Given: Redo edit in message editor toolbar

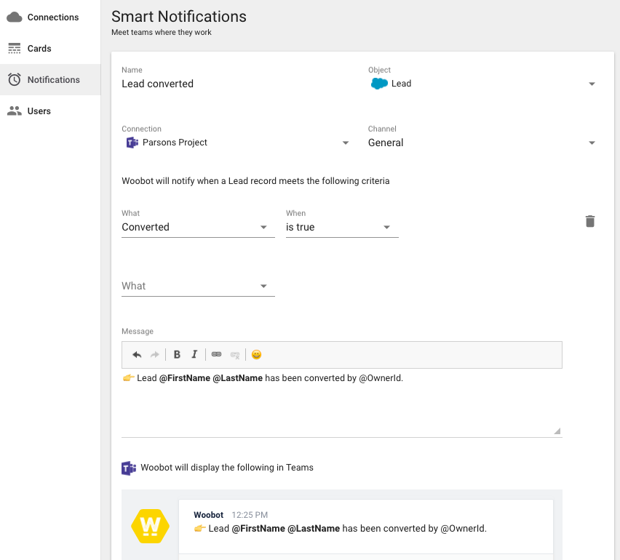Looking at the screenshot, I should coord(154,355).
